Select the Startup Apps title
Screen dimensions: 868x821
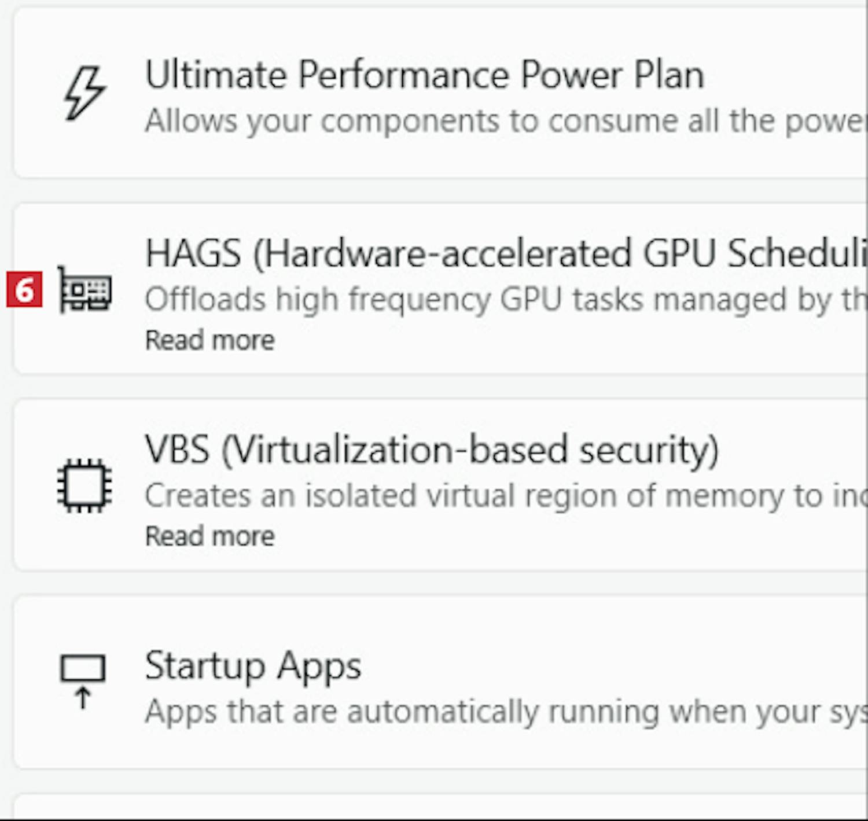[253, 666]
